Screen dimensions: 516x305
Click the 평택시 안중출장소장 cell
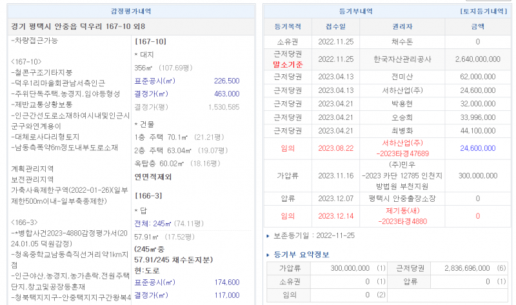click(x=402, y=199)
